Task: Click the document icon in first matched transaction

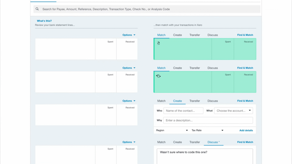Action: point(159,43)
